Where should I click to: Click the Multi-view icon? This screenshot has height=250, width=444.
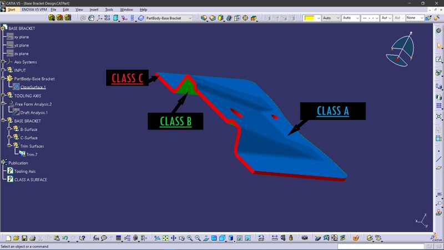214,238
